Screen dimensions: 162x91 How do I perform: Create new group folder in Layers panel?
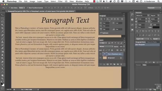click(x=114, y=64)
